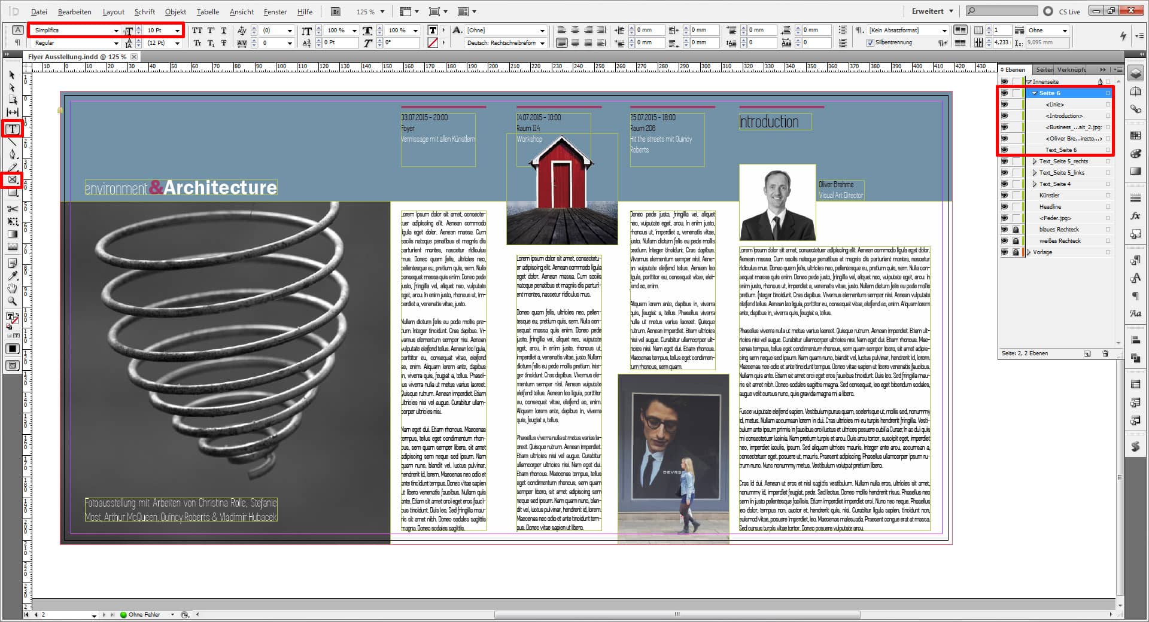Open the Schrift menu
Screen dimensions: 1149x622
click(x=144, y=11)
